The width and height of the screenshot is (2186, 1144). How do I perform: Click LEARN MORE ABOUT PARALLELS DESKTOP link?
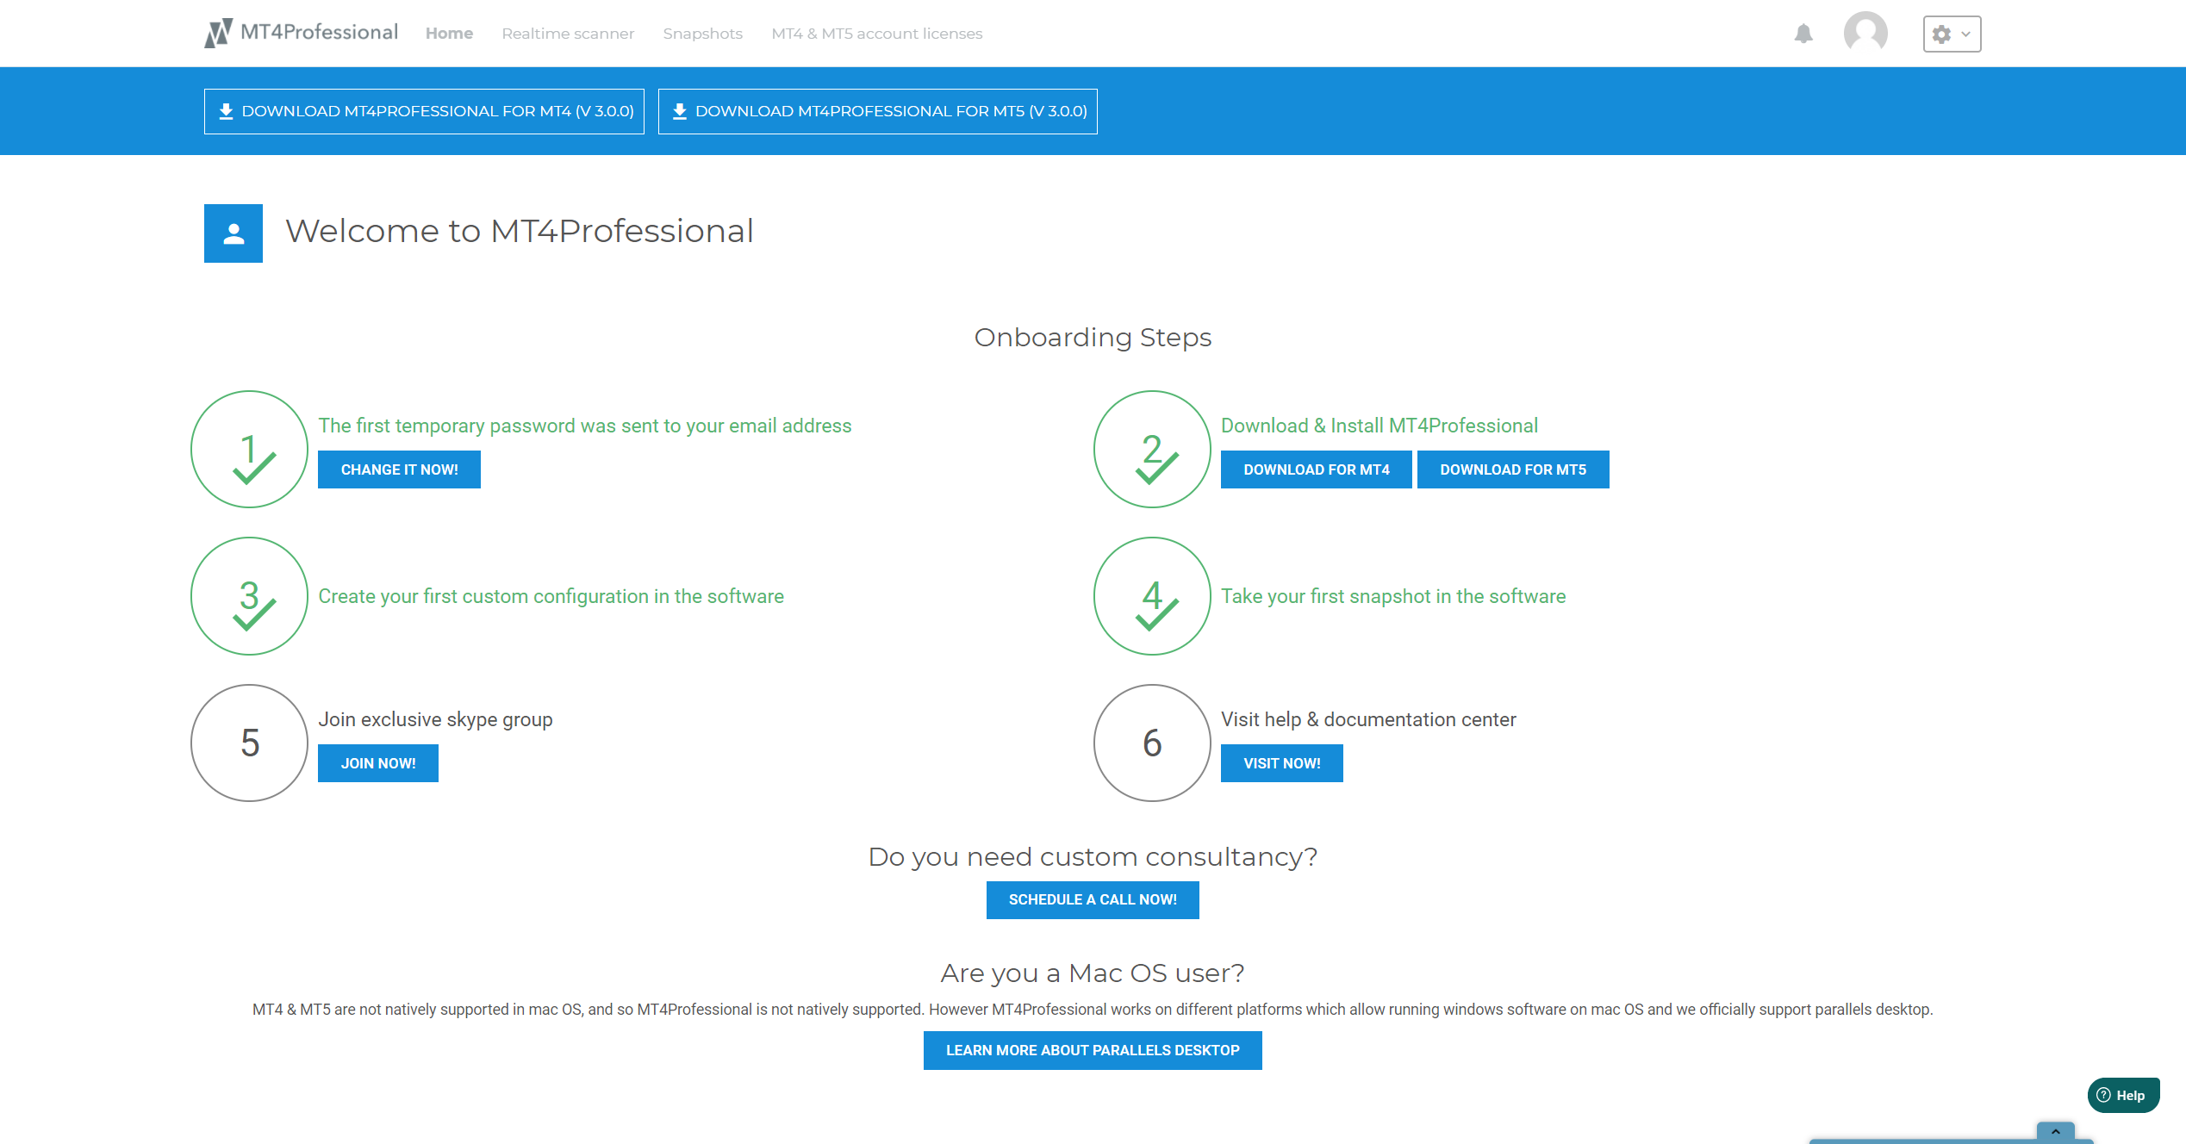click(1092, 1050)
